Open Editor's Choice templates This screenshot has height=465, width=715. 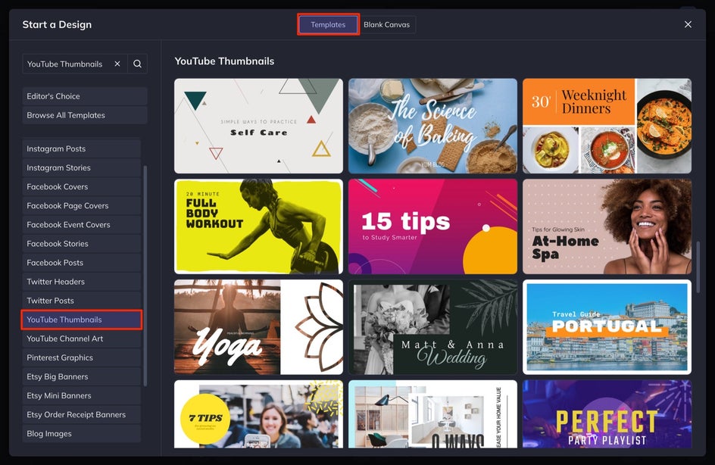pyautogui.click(x=84, y=96)
